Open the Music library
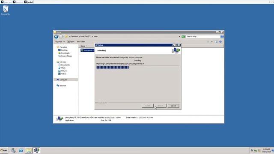This screenshot has width=274, height=154. pos(62,68)
